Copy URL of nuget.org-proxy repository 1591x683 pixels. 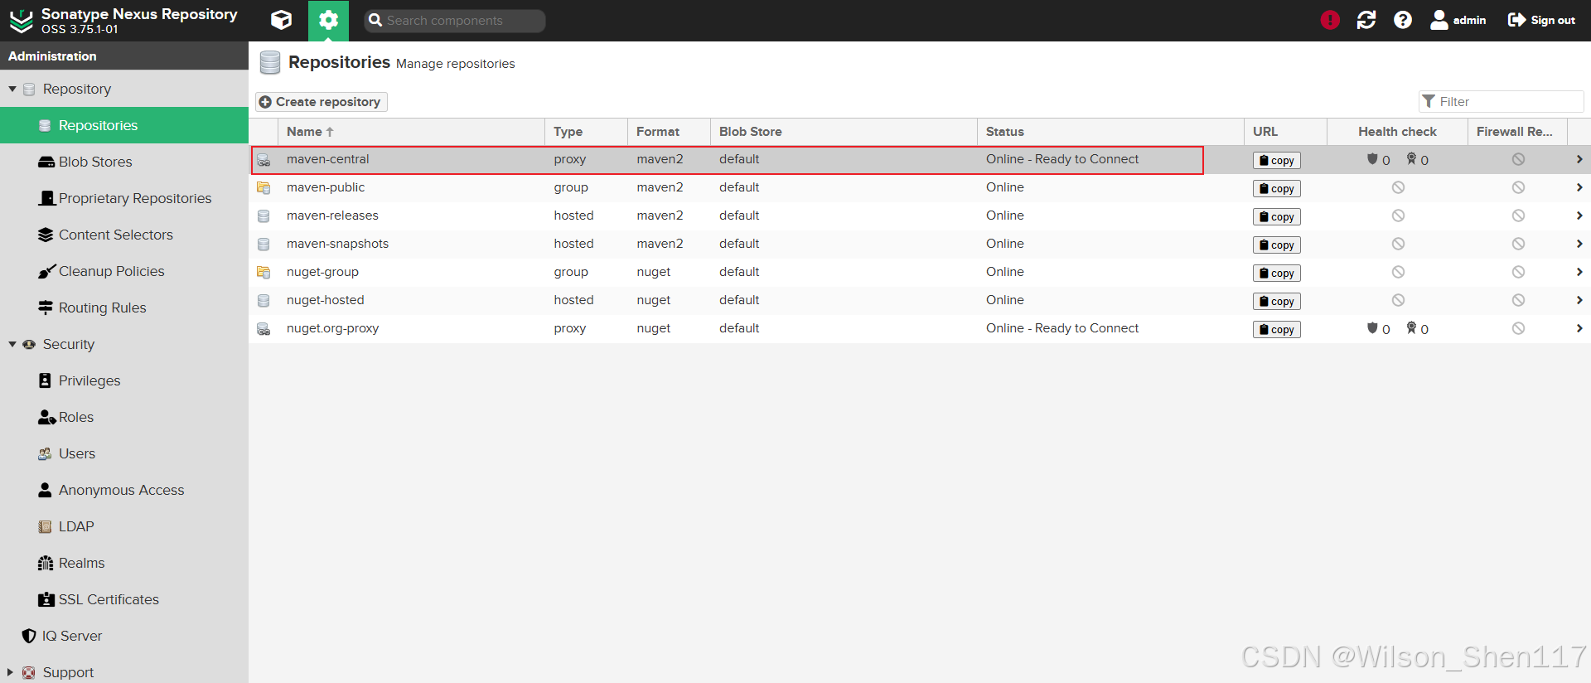[x=1276, y=330]
